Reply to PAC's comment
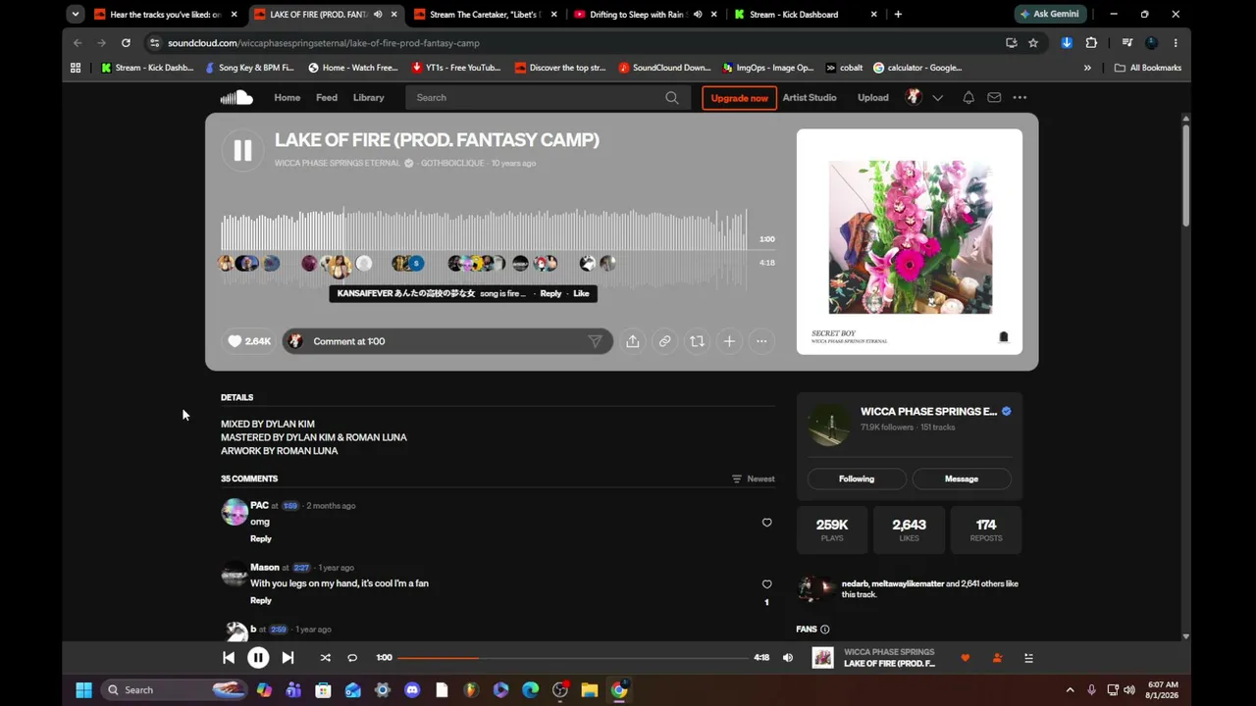This screenshot has height=706, width=1256. pos(261,538)
